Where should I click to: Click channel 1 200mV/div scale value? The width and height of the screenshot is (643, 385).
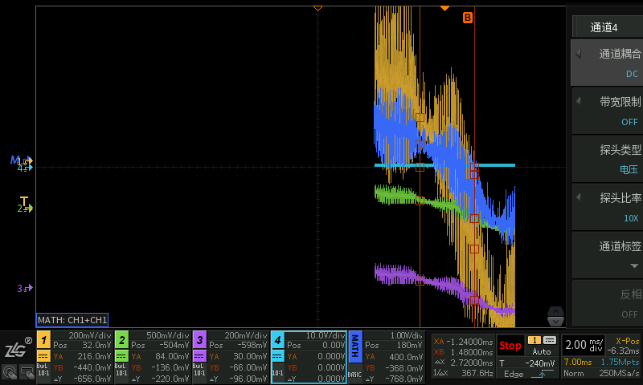coord(90,335)
